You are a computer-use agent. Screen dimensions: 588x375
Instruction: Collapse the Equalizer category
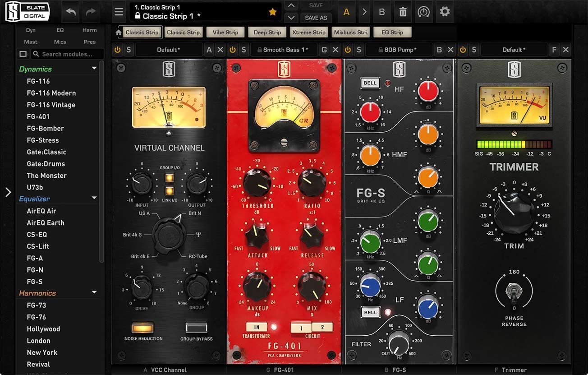coord(94,198)
